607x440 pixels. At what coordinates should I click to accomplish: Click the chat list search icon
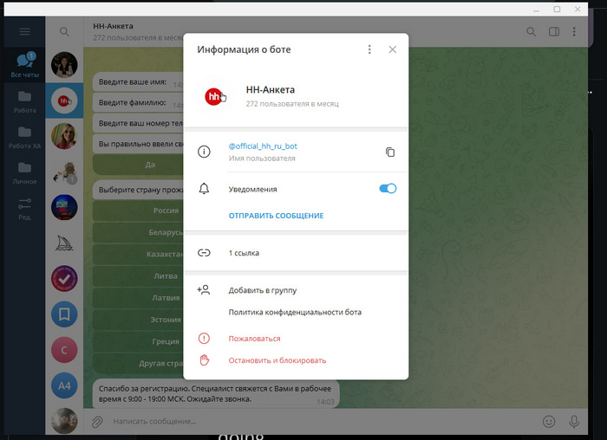coord(64,32)
